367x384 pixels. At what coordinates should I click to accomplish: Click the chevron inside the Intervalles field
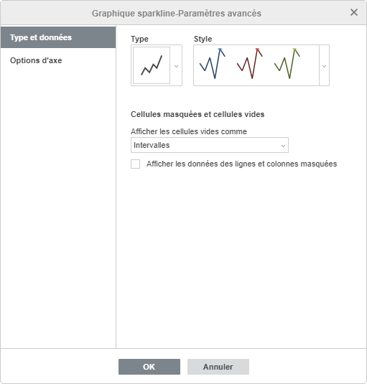point(283,146)
